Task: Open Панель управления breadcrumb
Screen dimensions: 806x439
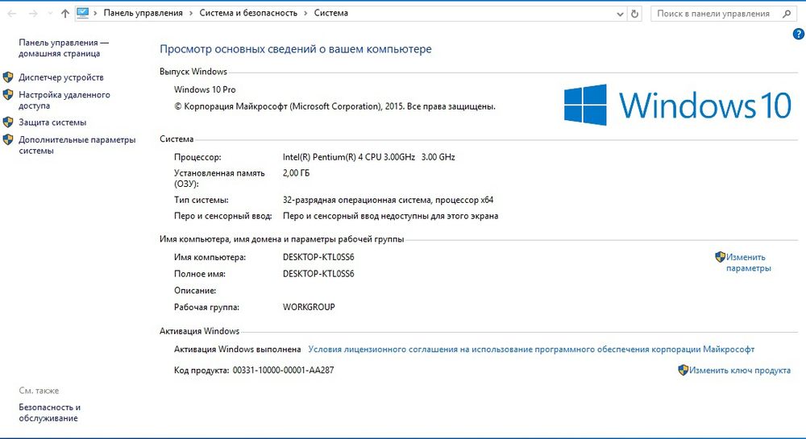Action: (143, 14)
